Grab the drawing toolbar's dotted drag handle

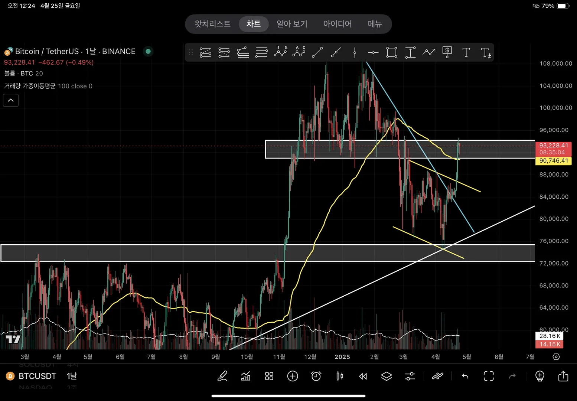[x=190, y=52]
